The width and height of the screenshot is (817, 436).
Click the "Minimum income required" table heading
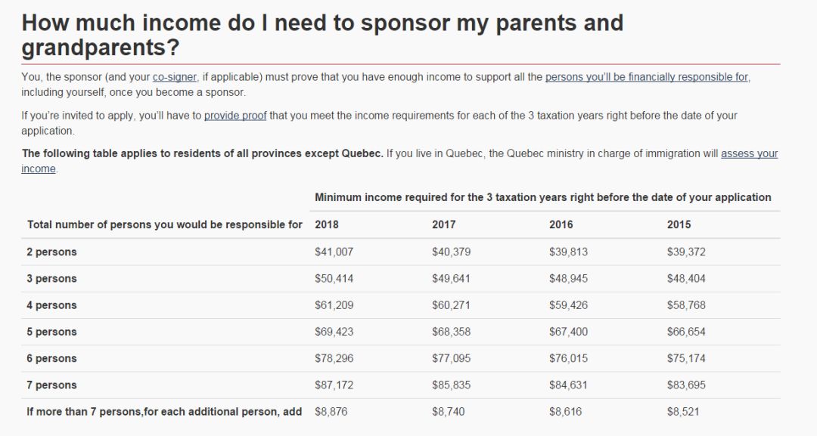pos(542,197)
